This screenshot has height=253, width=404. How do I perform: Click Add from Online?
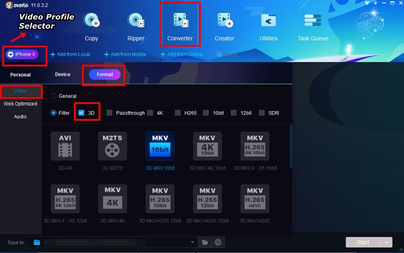coord(181,54)
